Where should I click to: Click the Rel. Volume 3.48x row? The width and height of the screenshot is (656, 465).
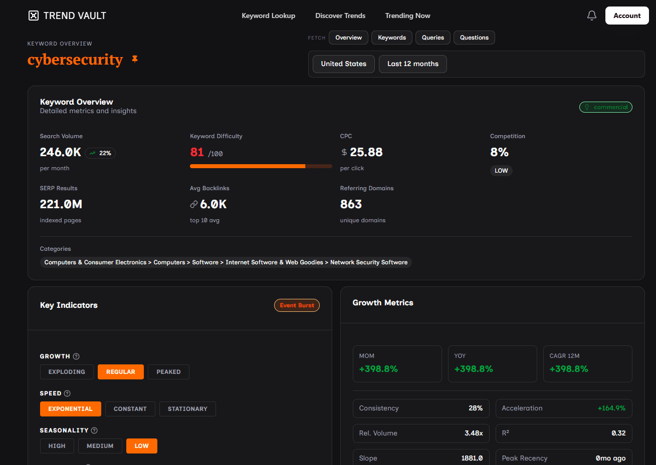pos(421,433)
